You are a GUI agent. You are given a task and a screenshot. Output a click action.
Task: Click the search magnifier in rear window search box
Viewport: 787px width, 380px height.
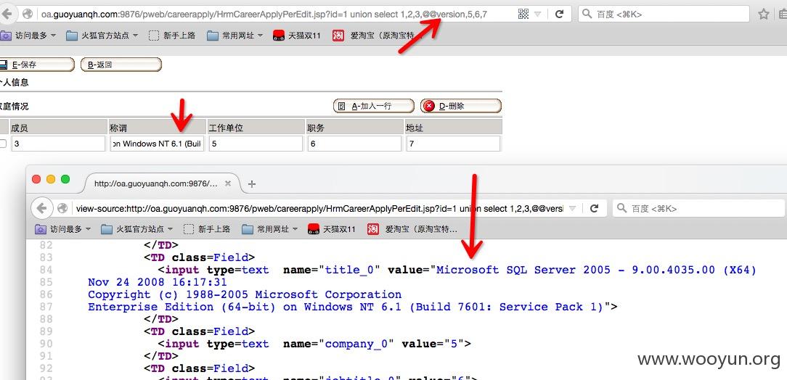[x=587, y=14]
